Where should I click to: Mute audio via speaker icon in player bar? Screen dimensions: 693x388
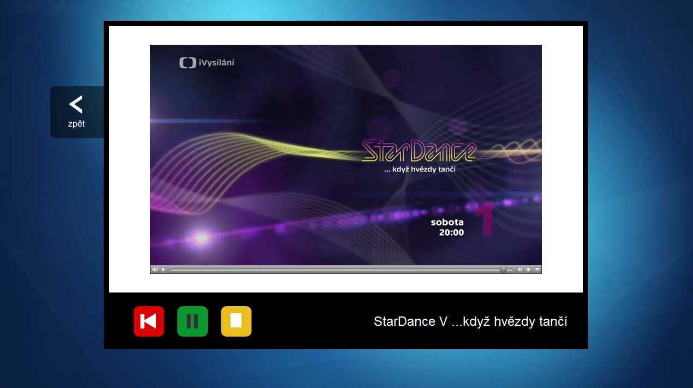coord(155,270)
